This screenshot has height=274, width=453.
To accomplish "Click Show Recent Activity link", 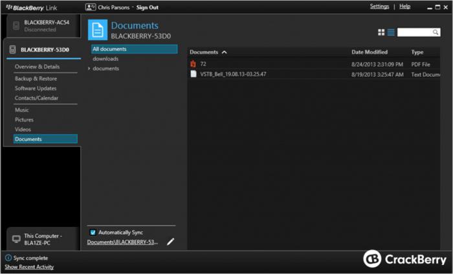I will pos(29,267).
